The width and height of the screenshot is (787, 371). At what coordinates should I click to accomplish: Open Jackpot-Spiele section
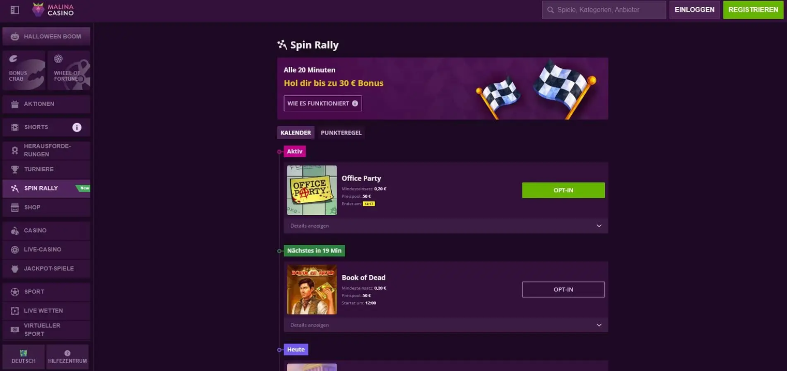pos(46,269)
